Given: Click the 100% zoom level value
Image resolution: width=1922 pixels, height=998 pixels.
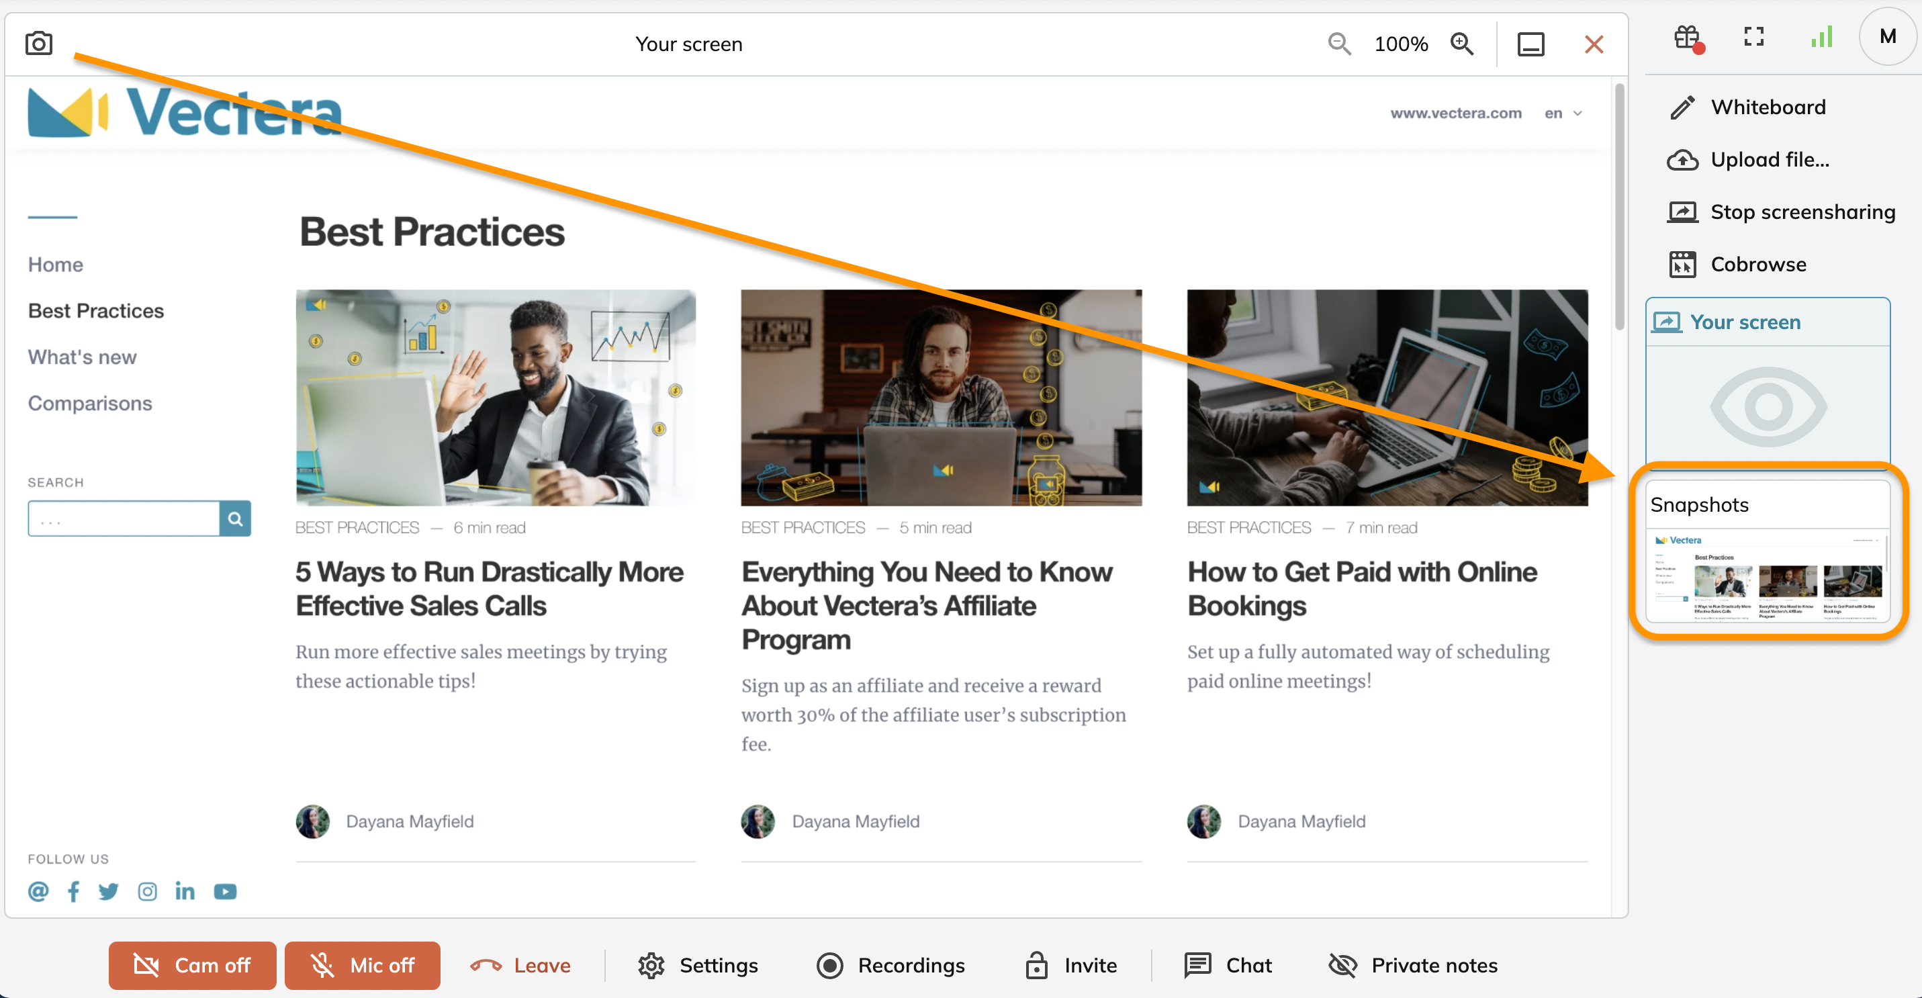Looking at the screenshot, I should tap(1400, 44).
